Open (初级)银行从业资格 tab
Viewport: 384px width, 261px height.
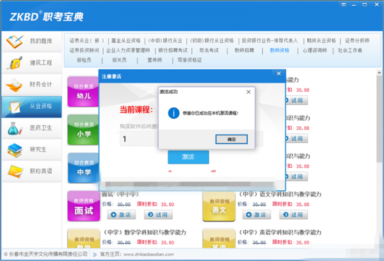[212, 41]
